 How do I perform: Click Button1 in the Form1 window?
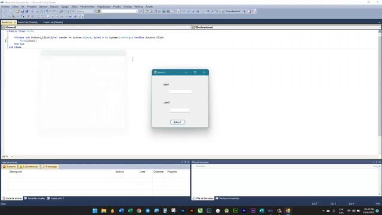coord(177,122)
